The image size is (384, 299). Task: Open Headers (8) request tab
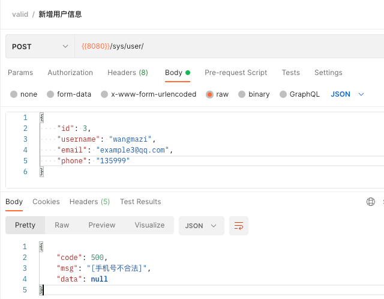click(128, 73)
